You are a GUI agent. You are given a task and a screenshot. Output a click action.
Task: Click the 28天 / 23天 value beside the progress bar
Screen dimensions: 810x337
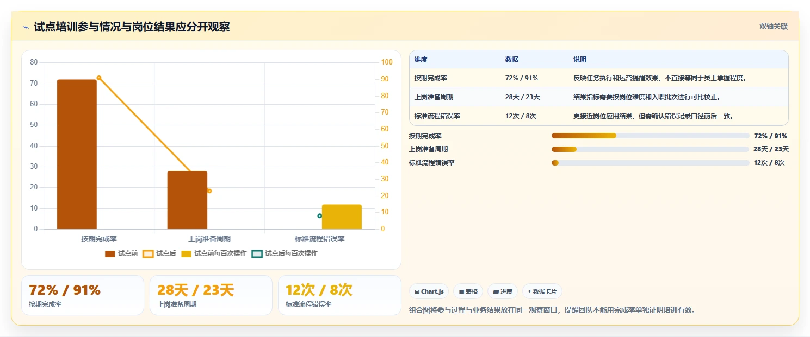click(x=771, y=149)
